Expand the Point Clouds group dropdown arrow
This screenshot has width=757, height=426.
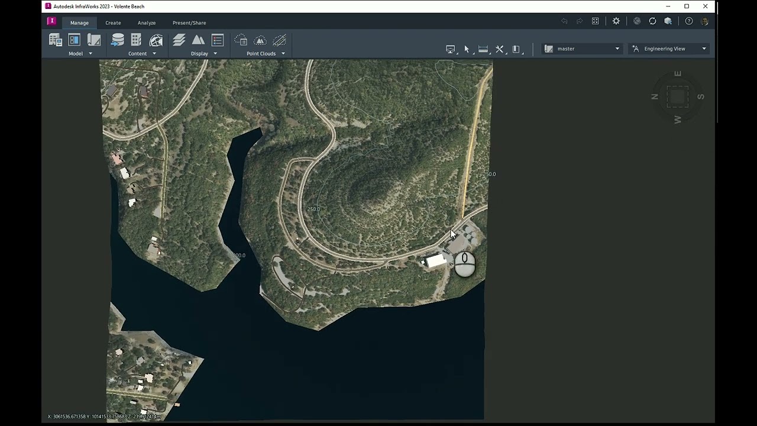tap(283, 54)
